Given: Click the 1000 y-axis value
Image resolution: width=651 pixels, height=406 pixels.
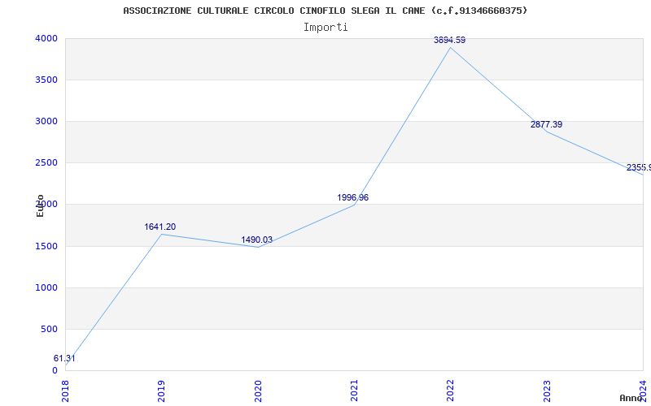Looking at the screenshot, I should click(x=46, y=288).
